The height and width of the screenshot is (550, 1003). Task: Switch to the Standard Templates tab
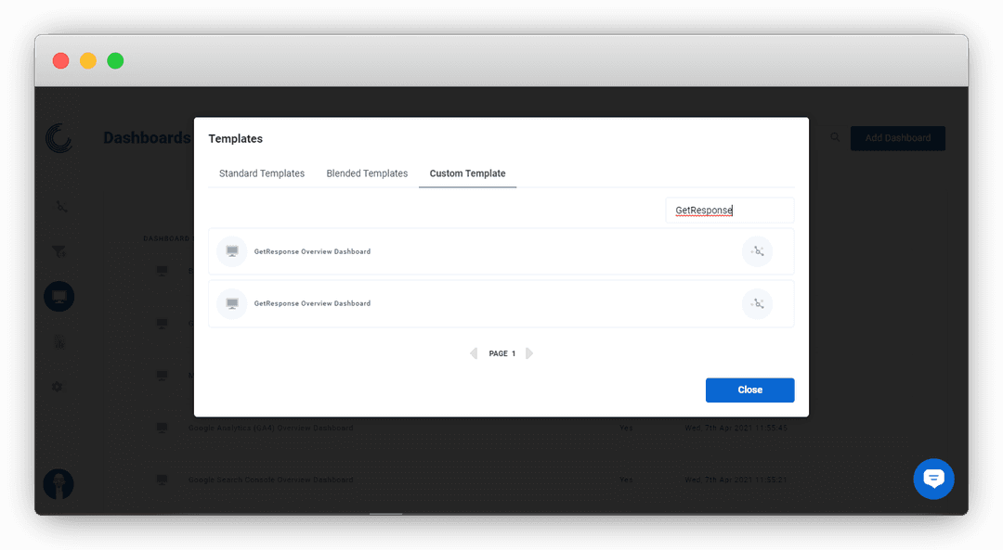[x=262, y=173]
